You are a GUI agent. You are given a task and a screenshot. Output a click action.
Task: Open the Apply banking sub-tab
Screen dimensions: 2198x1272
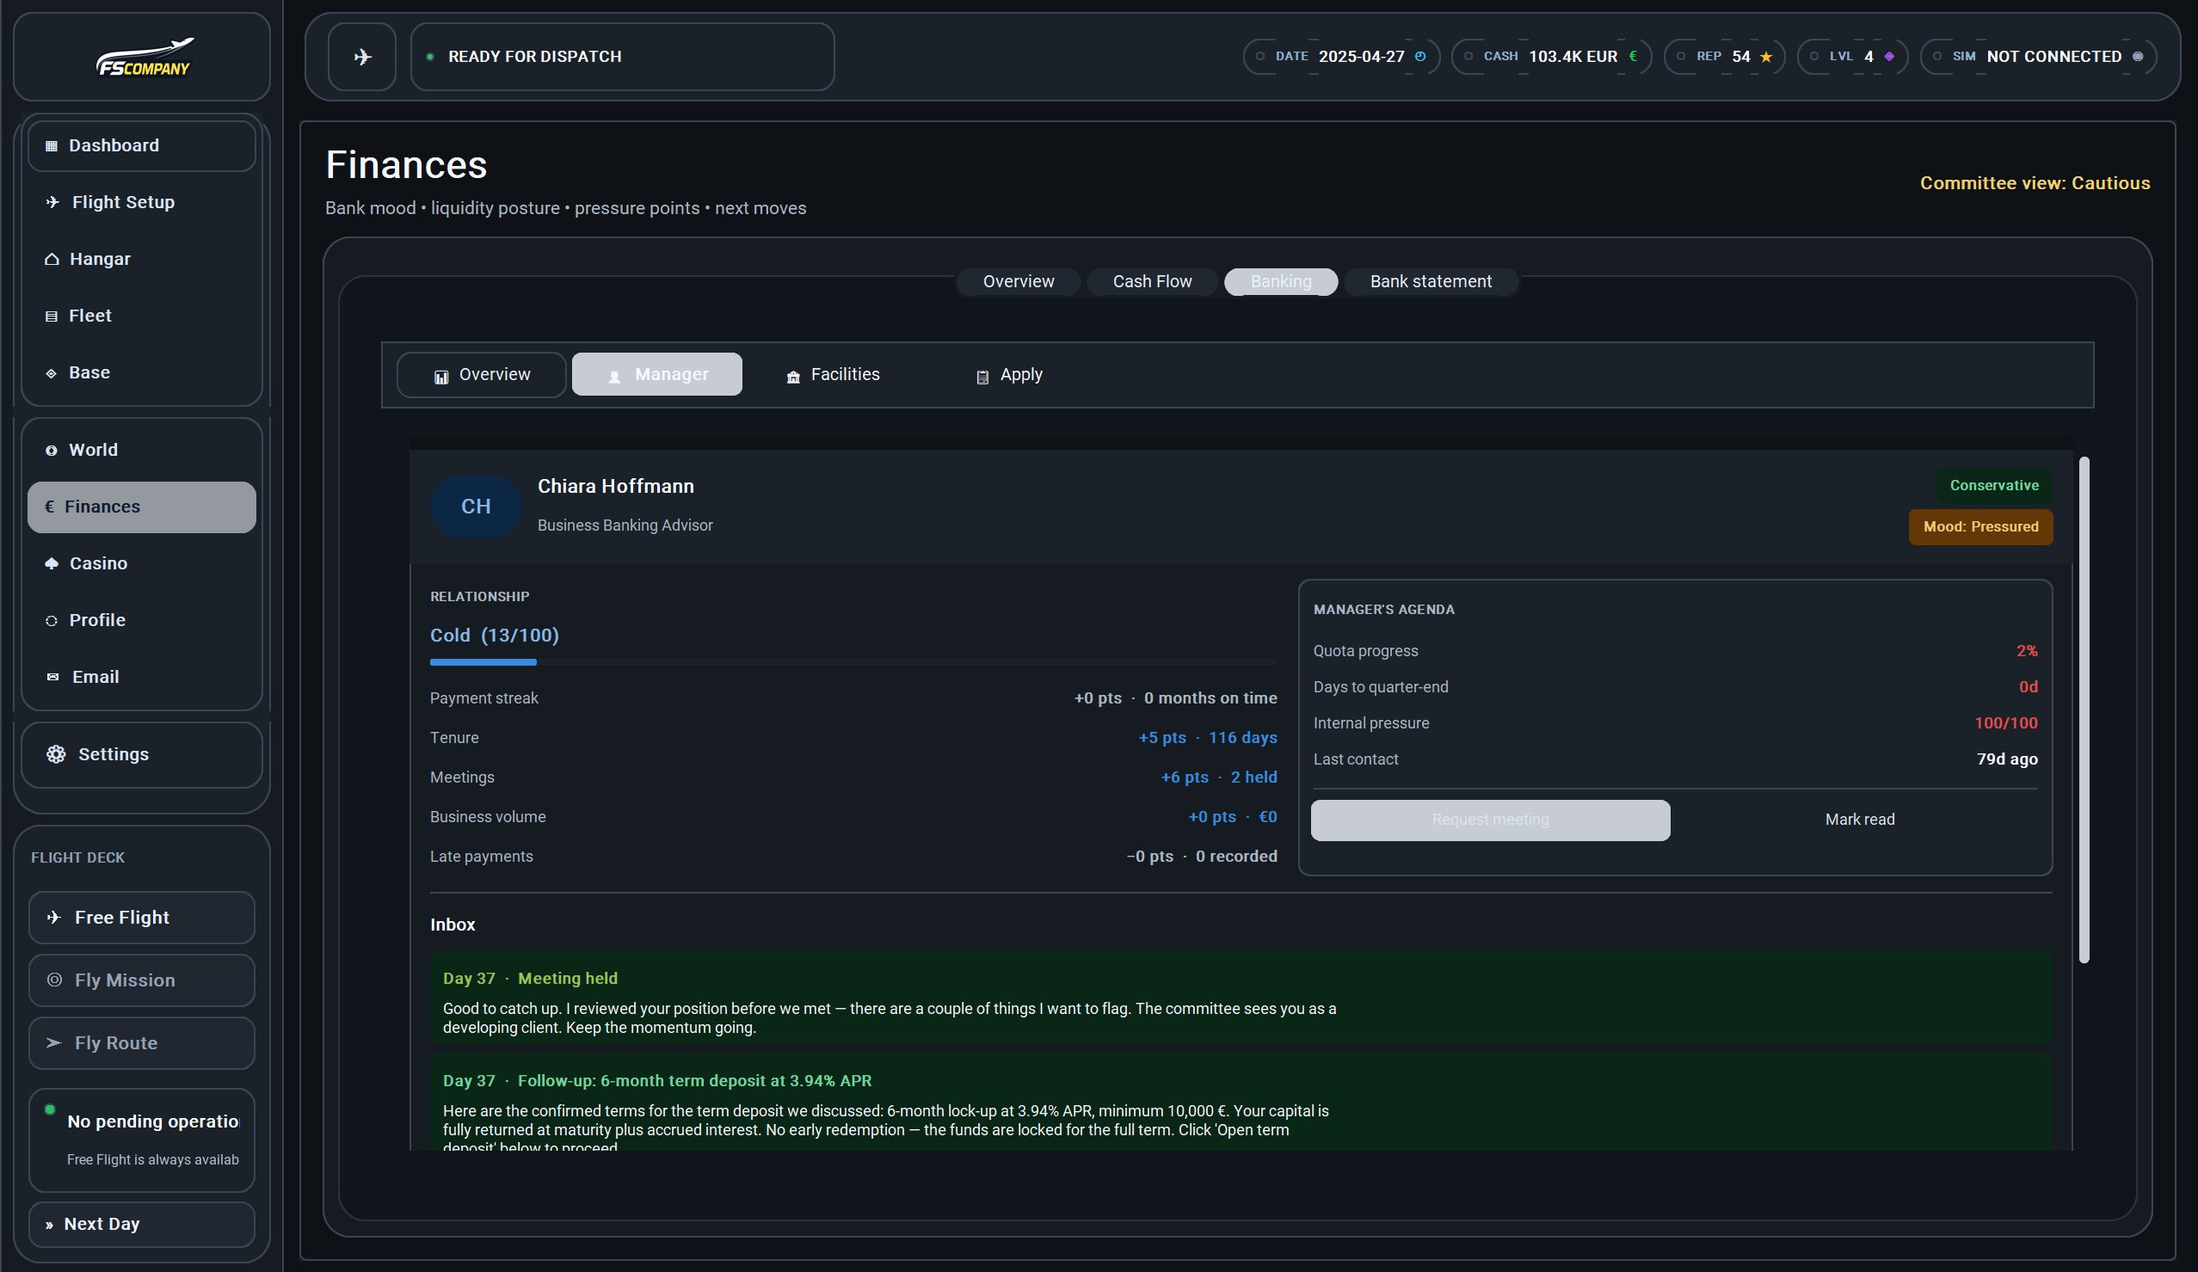tap(1009, 375)
